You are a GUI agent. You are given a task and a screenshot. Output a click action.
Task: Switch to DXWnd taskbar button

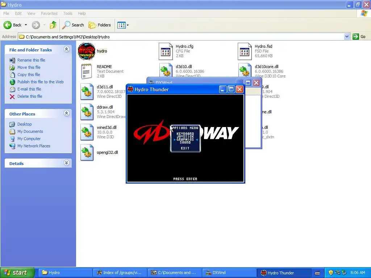(x=229, y=273)
